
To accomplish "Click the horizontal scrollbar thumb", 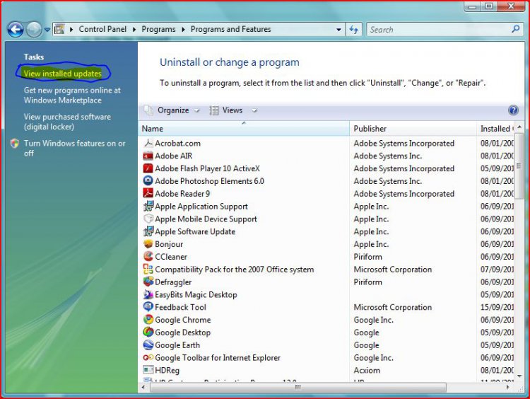I will [298, 387].
